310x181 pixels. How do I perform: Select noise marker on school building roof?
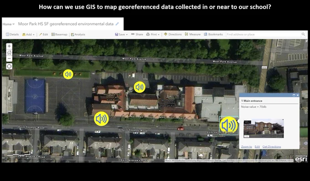click(x=139, y=87)
